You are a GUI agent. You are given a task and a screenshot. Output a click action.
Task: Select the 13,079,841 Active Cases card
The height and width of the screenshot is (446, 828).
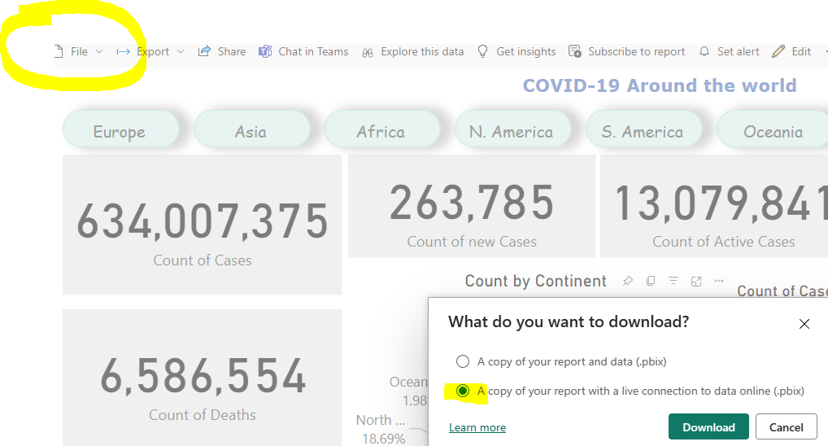coord(714,206)
